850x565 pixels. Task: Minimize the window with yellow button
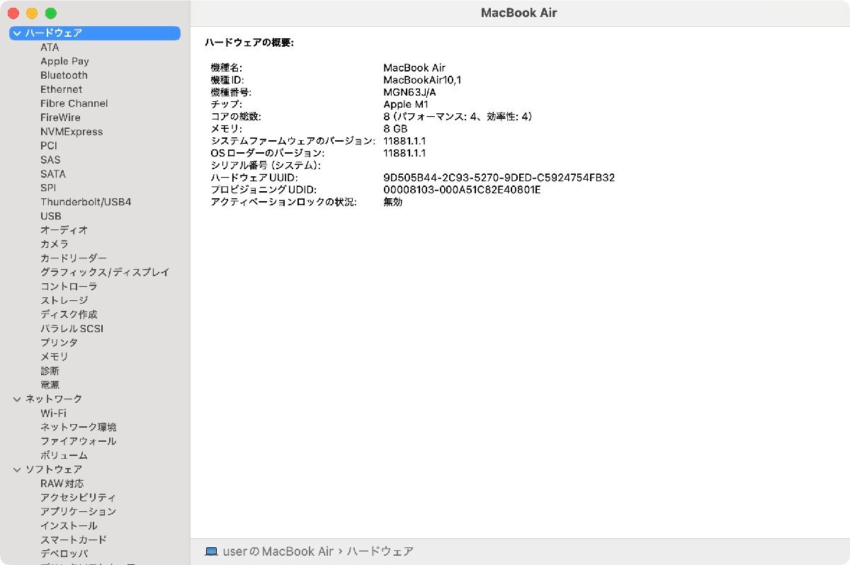tap(32, 13)
